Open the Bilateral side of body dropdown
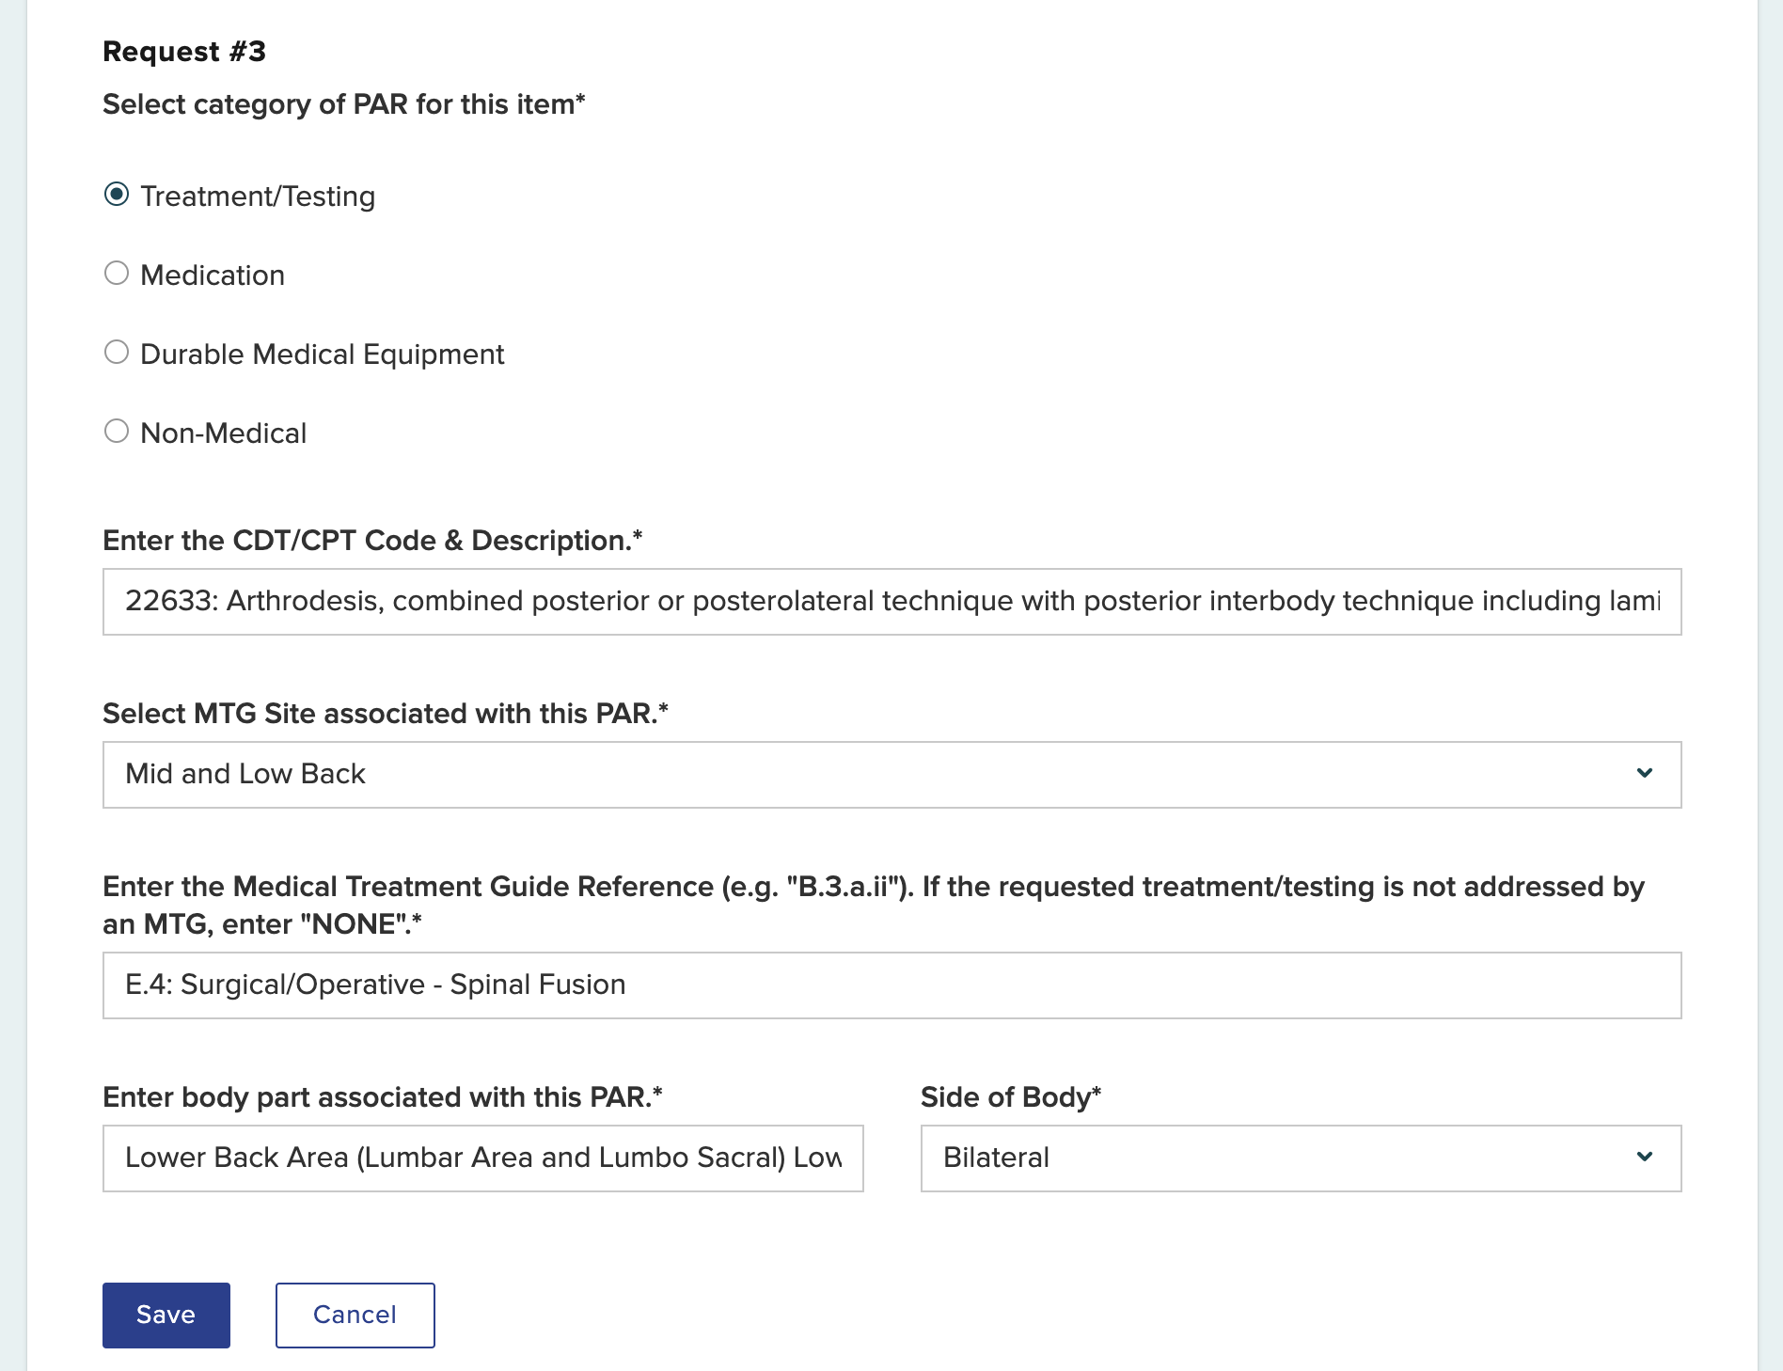1783x1371 pixels. [1300, 1158]
